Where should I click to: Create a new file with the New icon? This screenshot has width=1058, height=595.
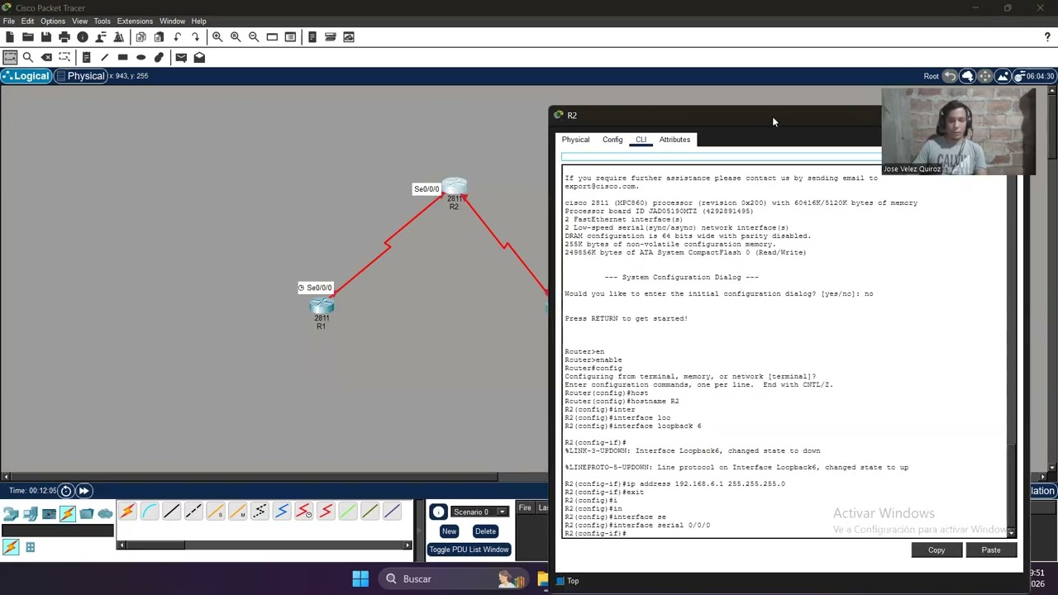(10, 37)
